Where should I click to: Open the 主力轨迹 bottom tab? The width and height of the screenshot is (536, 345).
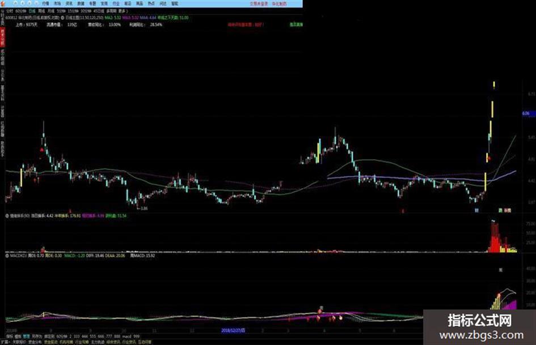pos(98,342)
